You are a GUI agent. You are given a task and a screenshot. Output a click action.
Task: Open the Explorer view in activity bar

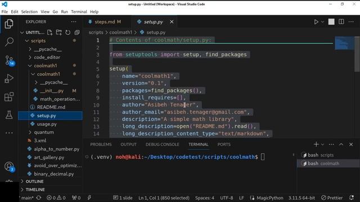(x=9, y=24)
